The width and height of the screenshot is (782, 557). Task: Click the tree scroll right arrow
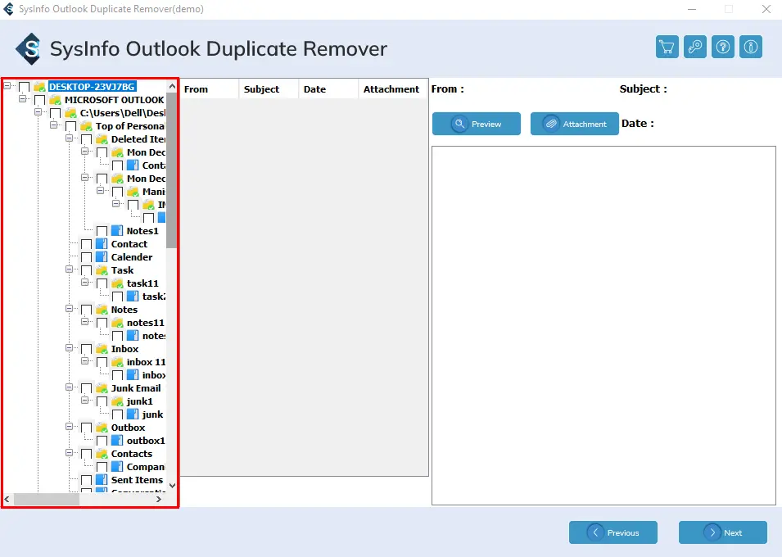(x=159, y=499)
